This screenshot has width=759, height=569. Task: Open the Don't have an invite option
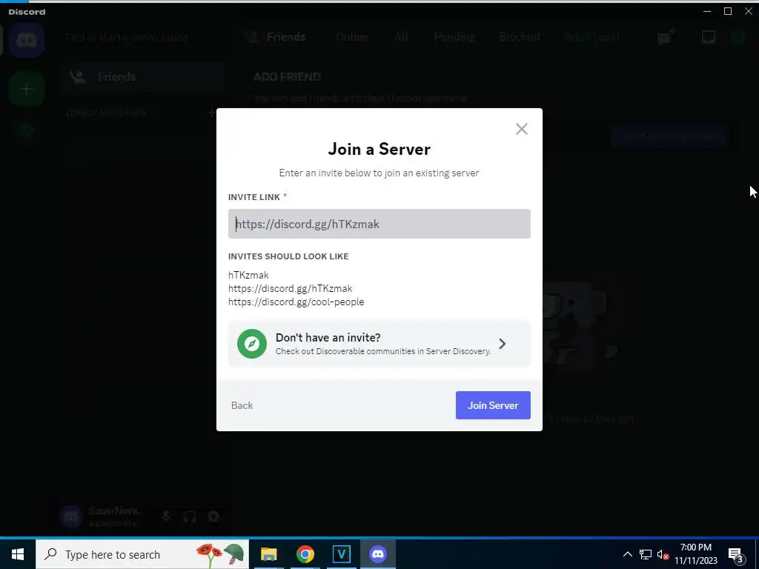[x=379, y=344]
